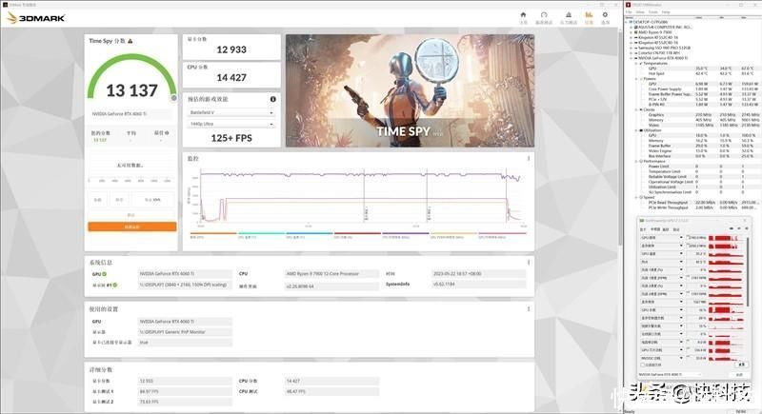Toggle the purple CPU clock legend item
The width and height of the screenshot is (762, 414).
coord(406,235)
